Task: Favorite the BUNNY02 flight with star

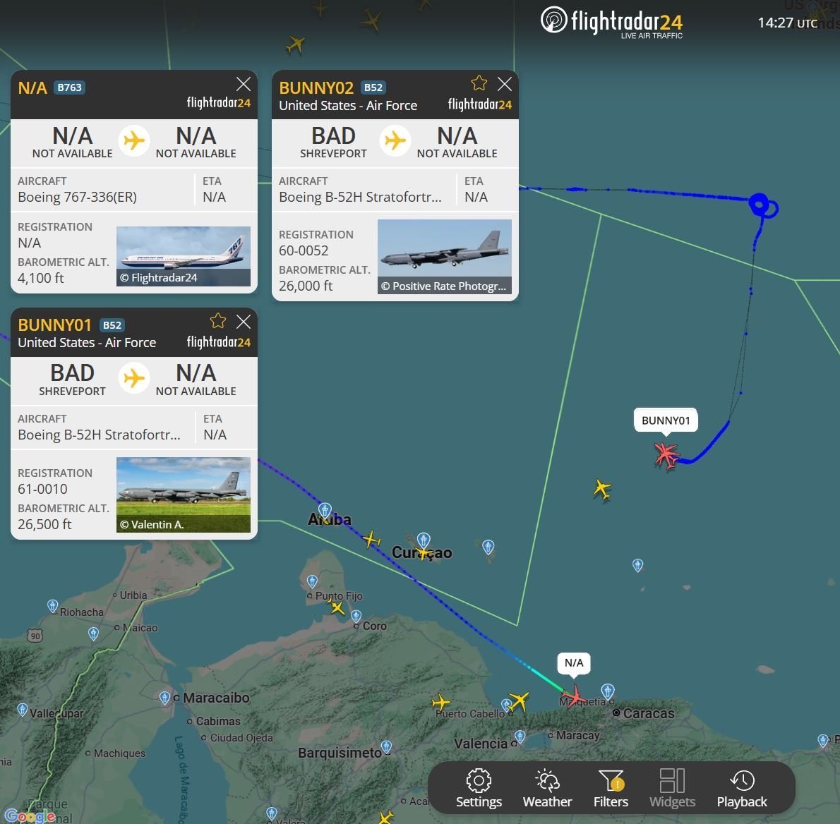Action: 479,83
